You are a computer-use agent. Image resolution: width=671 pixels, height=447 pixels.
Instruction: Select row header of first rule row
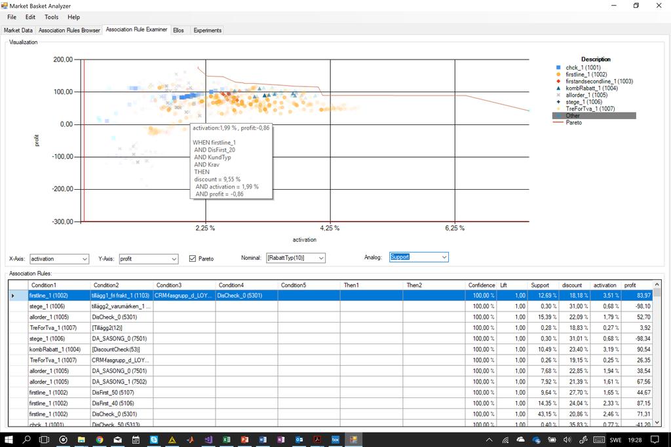point(18,295)
